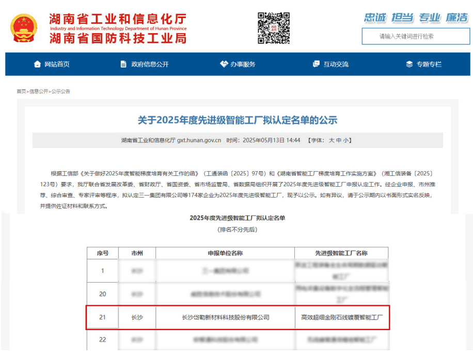Click the home icon beside 网站首页
Image resolution: width=473 pixels, height=359 pixels.
click(37, 64)
